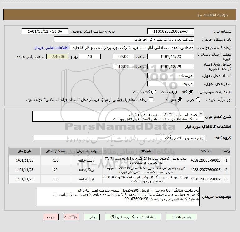The image size is (240, 232).
Task: Click the پاسخ به نیاز button
Action: coord(181,217)
